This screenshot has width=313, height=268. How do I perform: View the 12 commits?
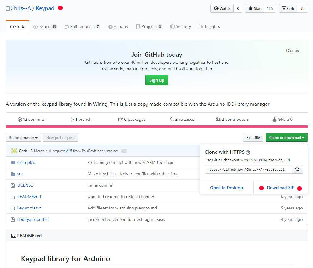[x=31, y=120]
